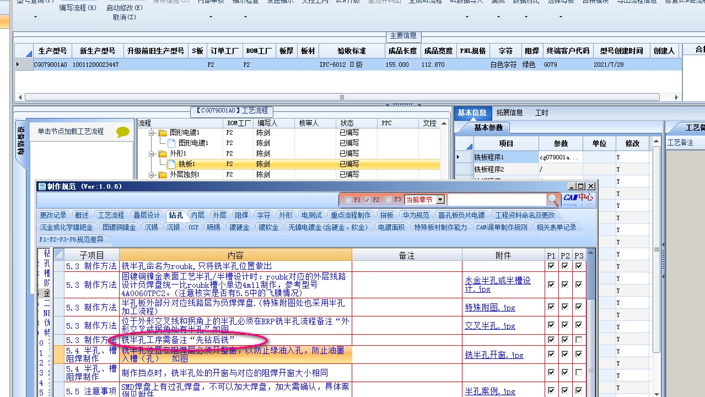705x397 pixels.
Task: Toggle the P2 filter checkbox in search bar
Action: (x=368, y=200)
